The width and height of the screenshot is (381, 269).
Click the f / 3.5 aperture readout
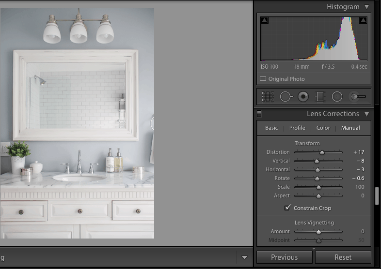(x=328, y=67)
